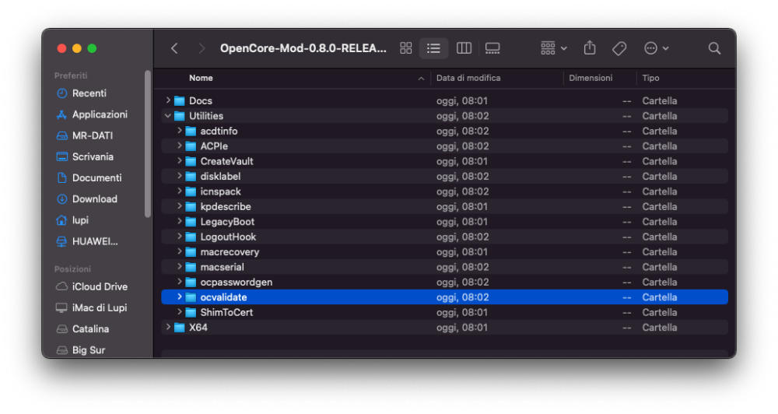Open the Tags editor icon

coord(619,48)
